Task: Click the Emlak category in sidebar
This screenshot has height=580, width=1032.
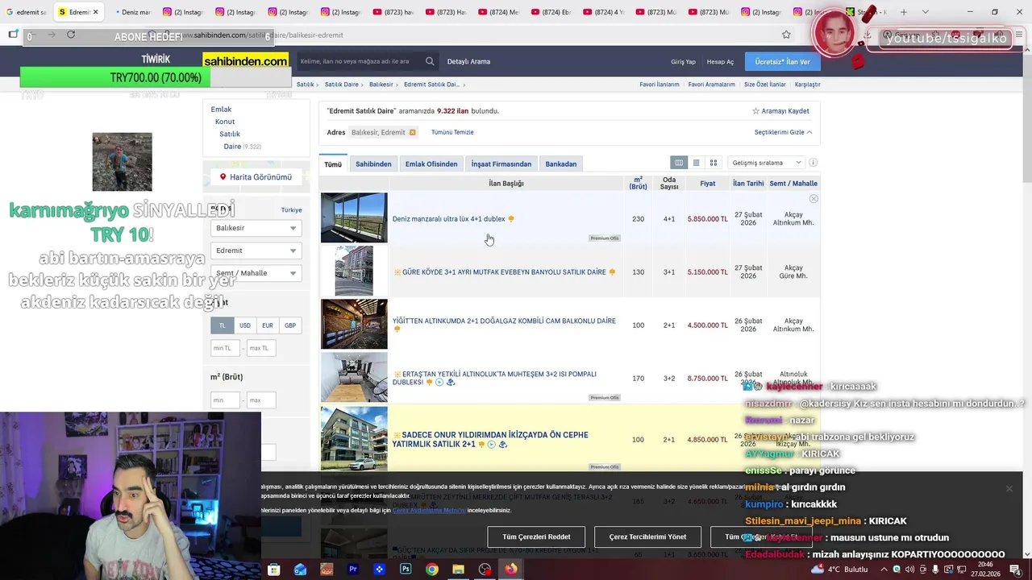Action: 221,110
